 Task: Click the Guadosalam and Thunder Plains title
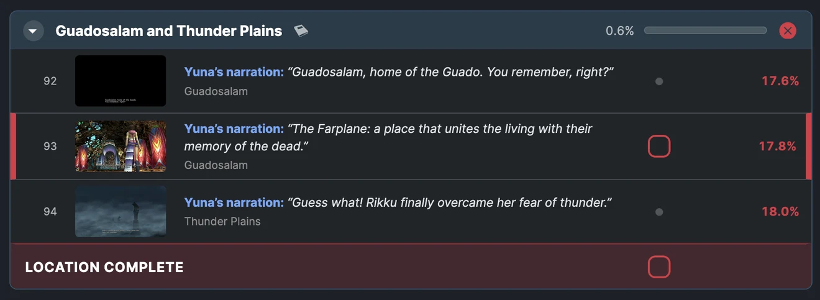[x=169, y=30]
